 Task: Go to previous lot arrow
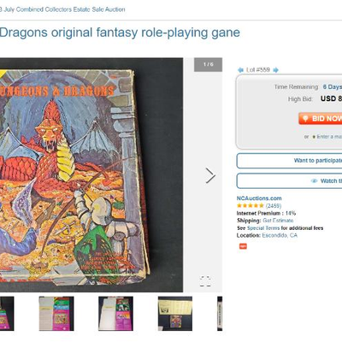pos(240,70)
